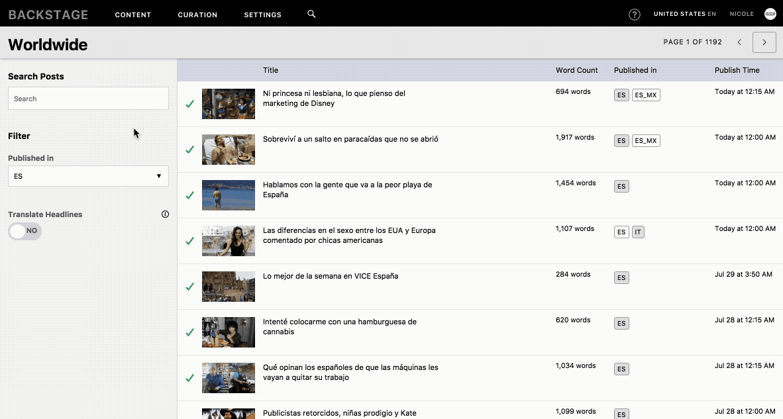Go to previous page arrow
Image resolution: width=783 pixels, height=419 pixels.
739,42
